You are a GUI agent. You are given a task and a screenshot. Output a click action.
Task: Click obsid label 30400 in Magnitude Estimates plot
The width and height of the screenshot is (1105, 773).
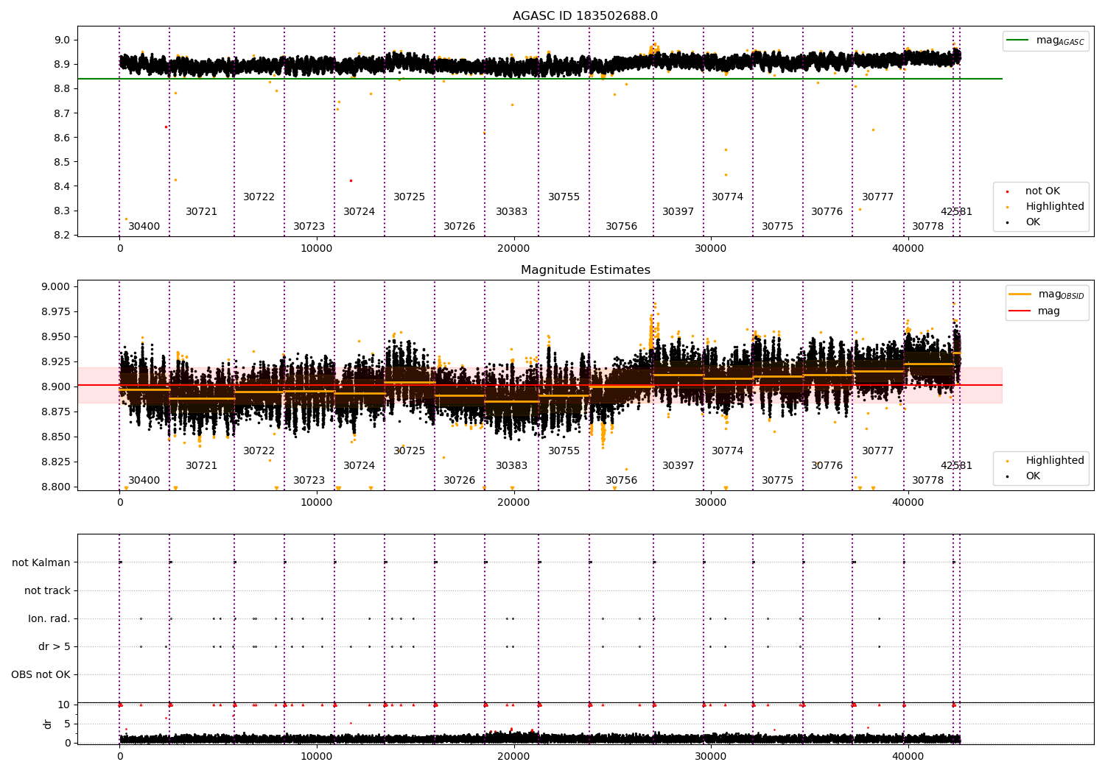(144, 481)
